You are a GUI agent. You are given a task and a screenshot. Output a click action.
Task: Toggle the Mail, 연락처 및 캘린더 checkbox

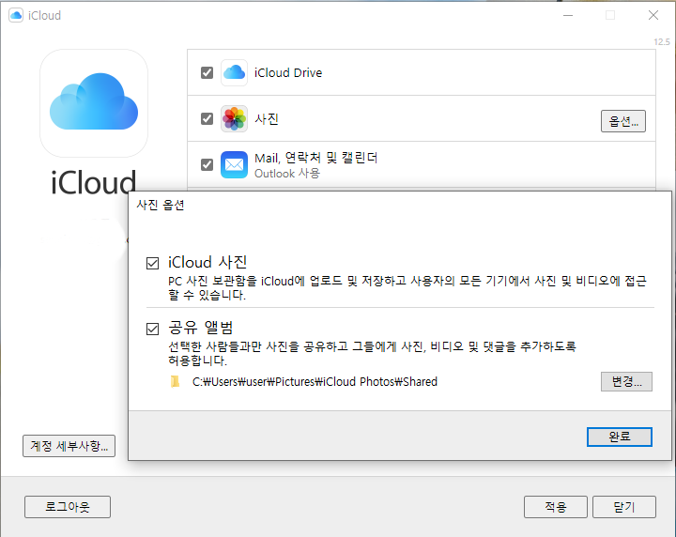(207, 164)
